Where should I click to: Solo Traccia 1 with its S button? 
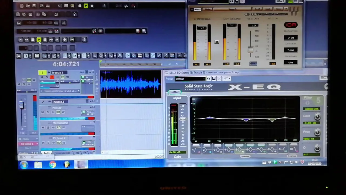46,77
